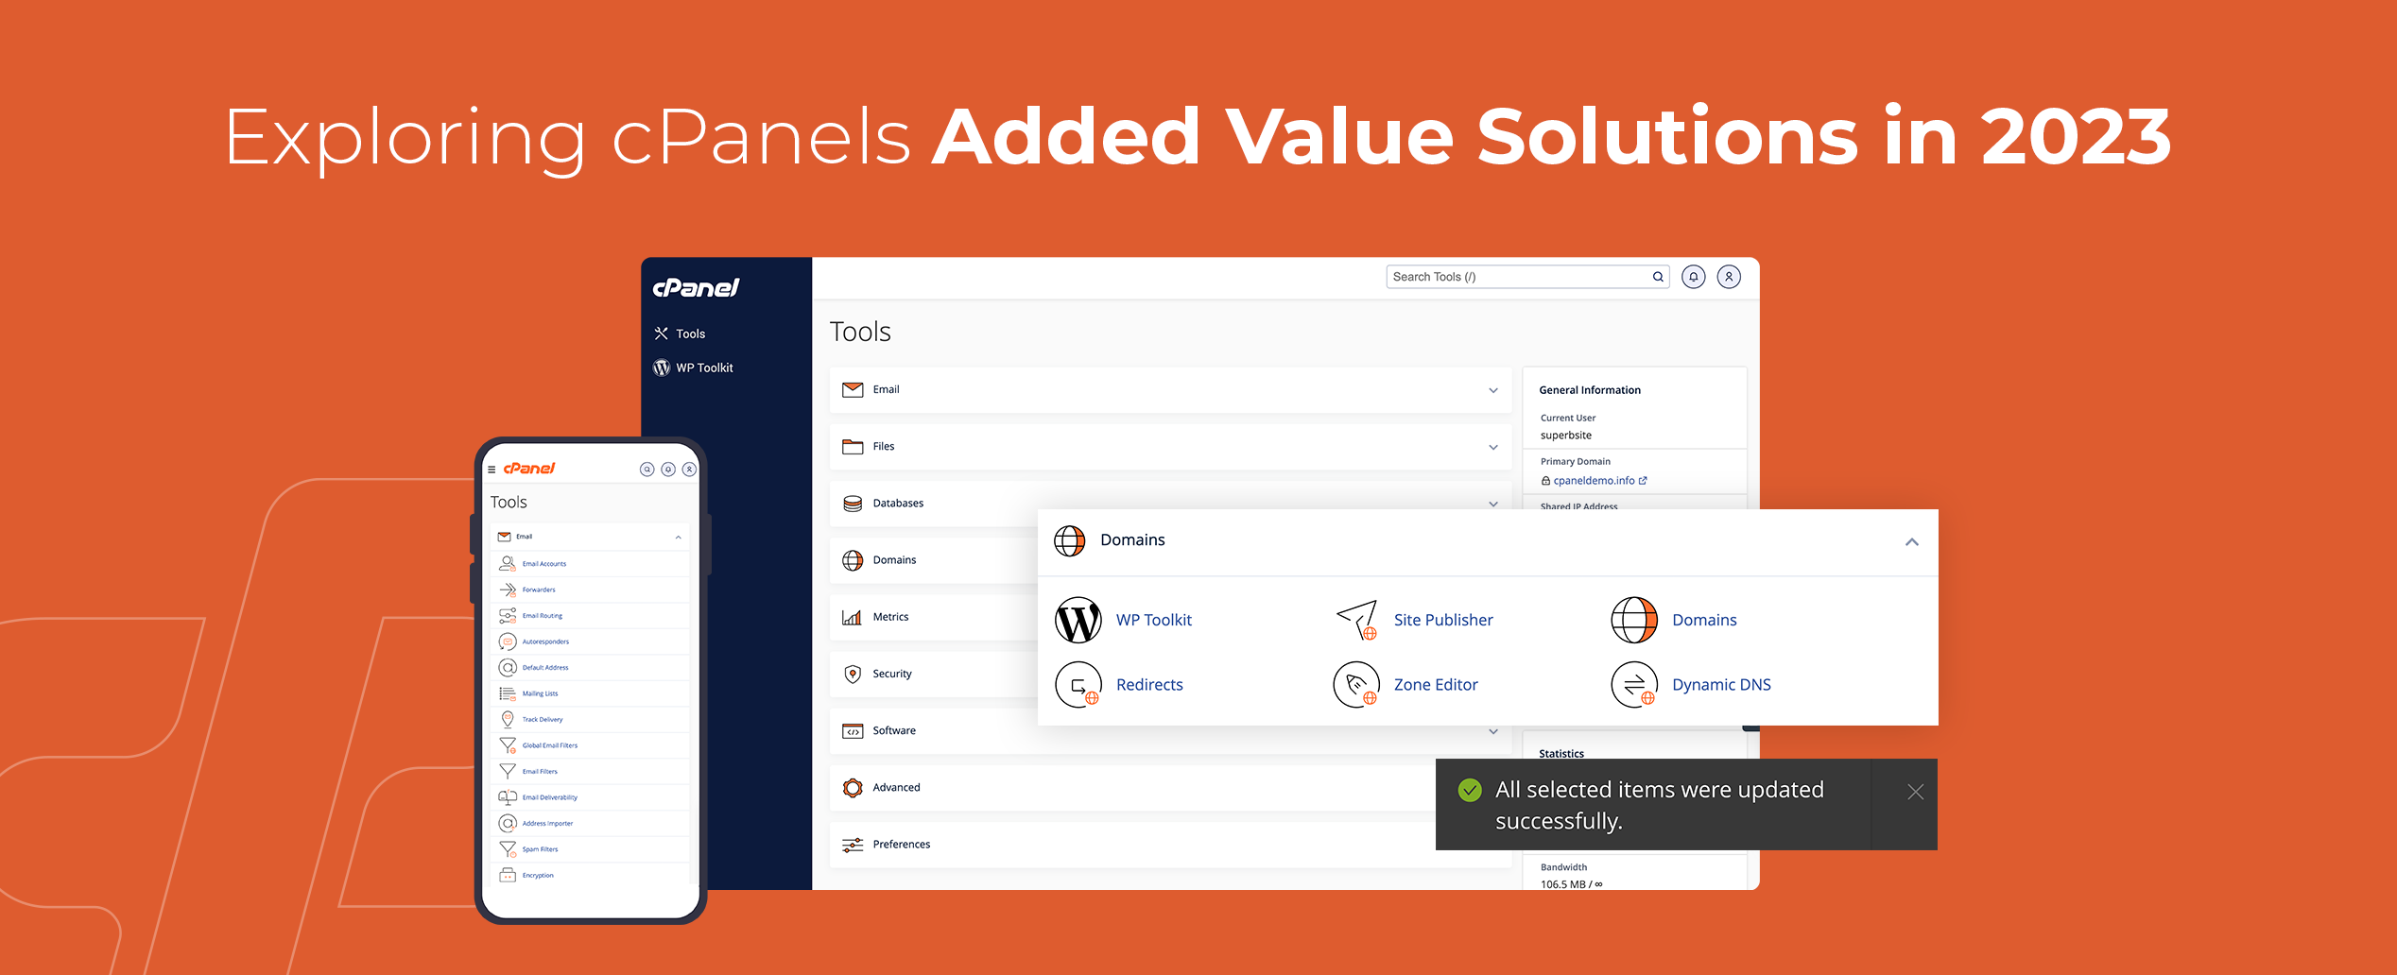The width and height of the screenshot is (2397, 975).
Task: Open Spam Filters on the phone
Action: click(x=540, y=849)
